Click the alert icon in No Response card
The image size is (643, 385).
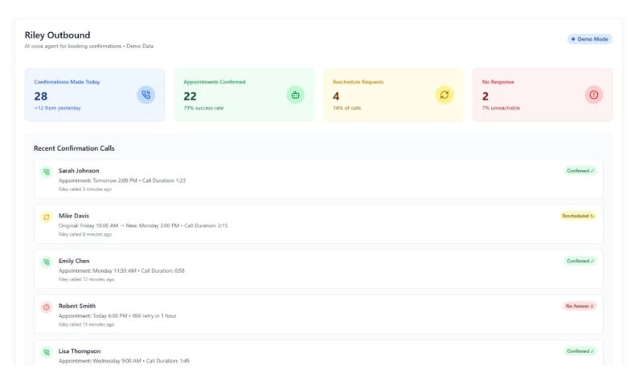(x=593, y=95)
